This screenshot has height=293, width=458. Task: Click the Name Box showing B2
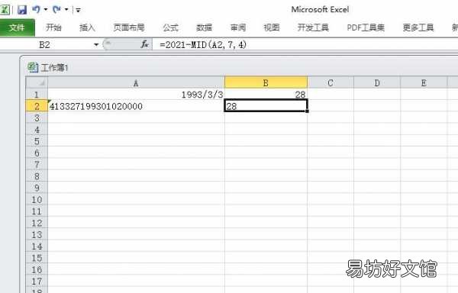click(46, 45)
